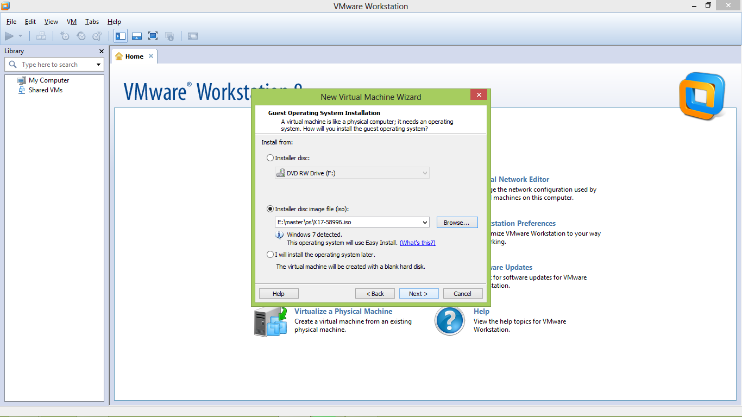This screenshot has width=742, height=417.
Task: Open the Snapshot Manager wrench-clock icon
Action: [x=97, y=36]
